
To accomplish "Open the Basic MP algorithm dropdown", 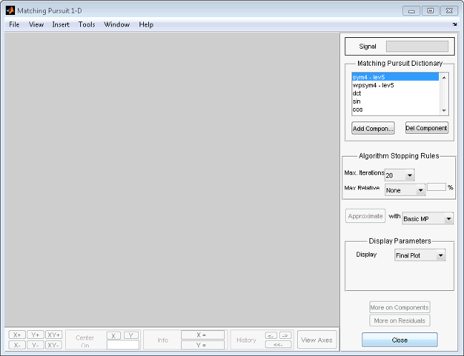I will (x=427, y=219).
